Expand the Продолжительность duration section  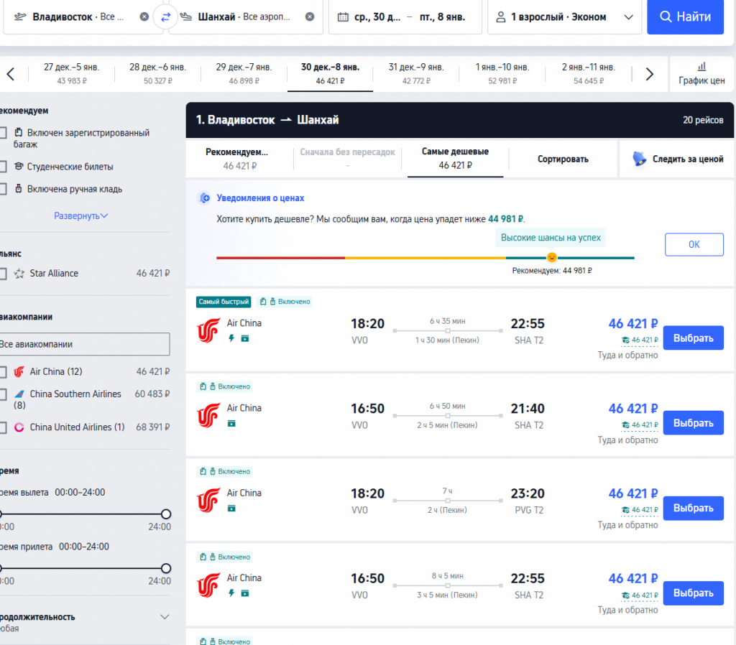(x=165, y=617)
